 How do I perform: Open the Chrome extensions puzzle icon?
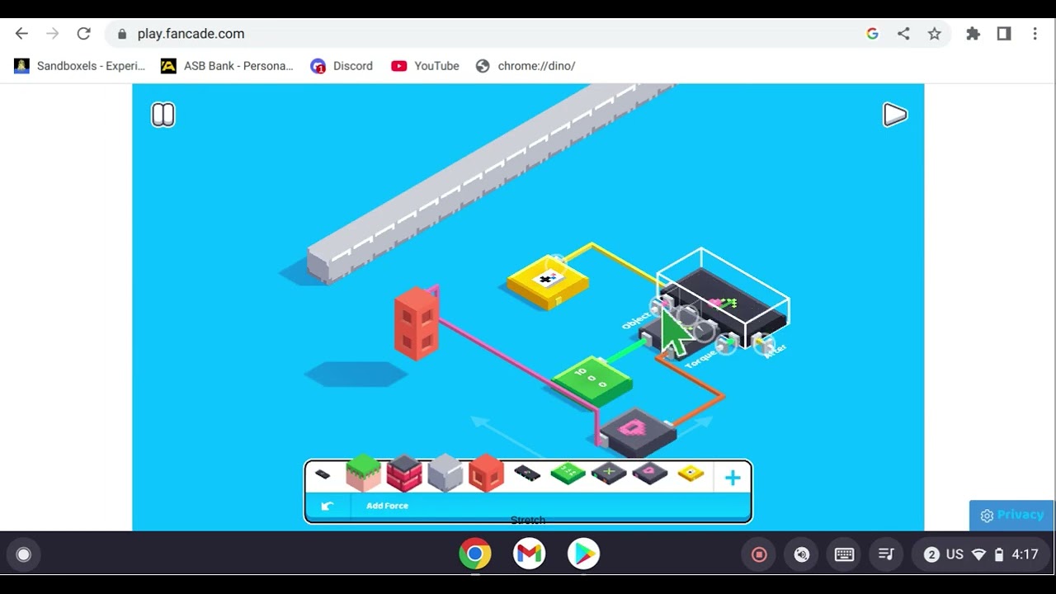click(973, 34)
